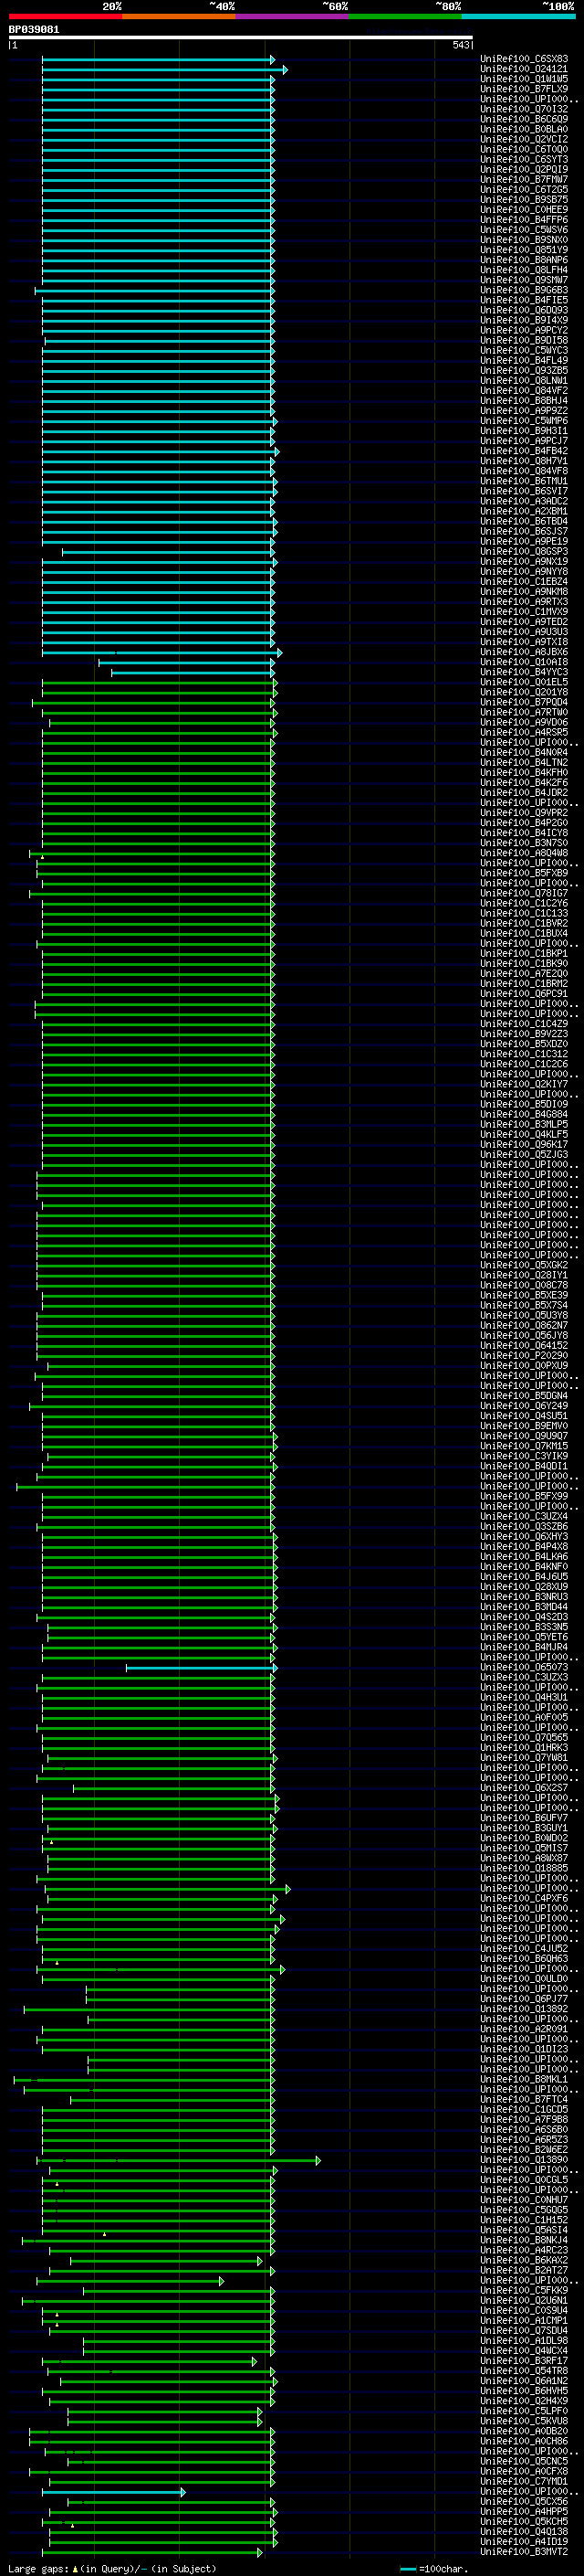Viewport: 584px width, 2576px height.
Task: Click the orange ~40% identity legend bar
Action: click(x=179, y=17)
